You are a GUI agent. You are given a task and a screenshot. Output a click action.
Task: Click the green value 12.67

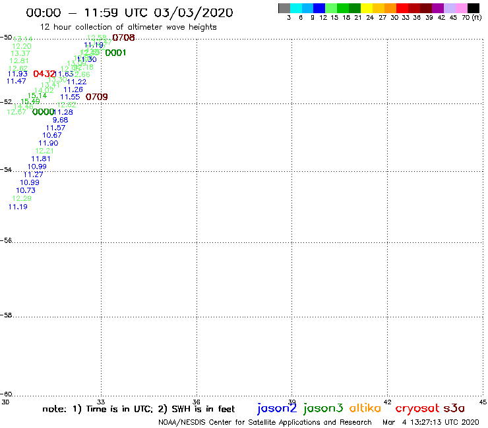[x=16, y=112]
